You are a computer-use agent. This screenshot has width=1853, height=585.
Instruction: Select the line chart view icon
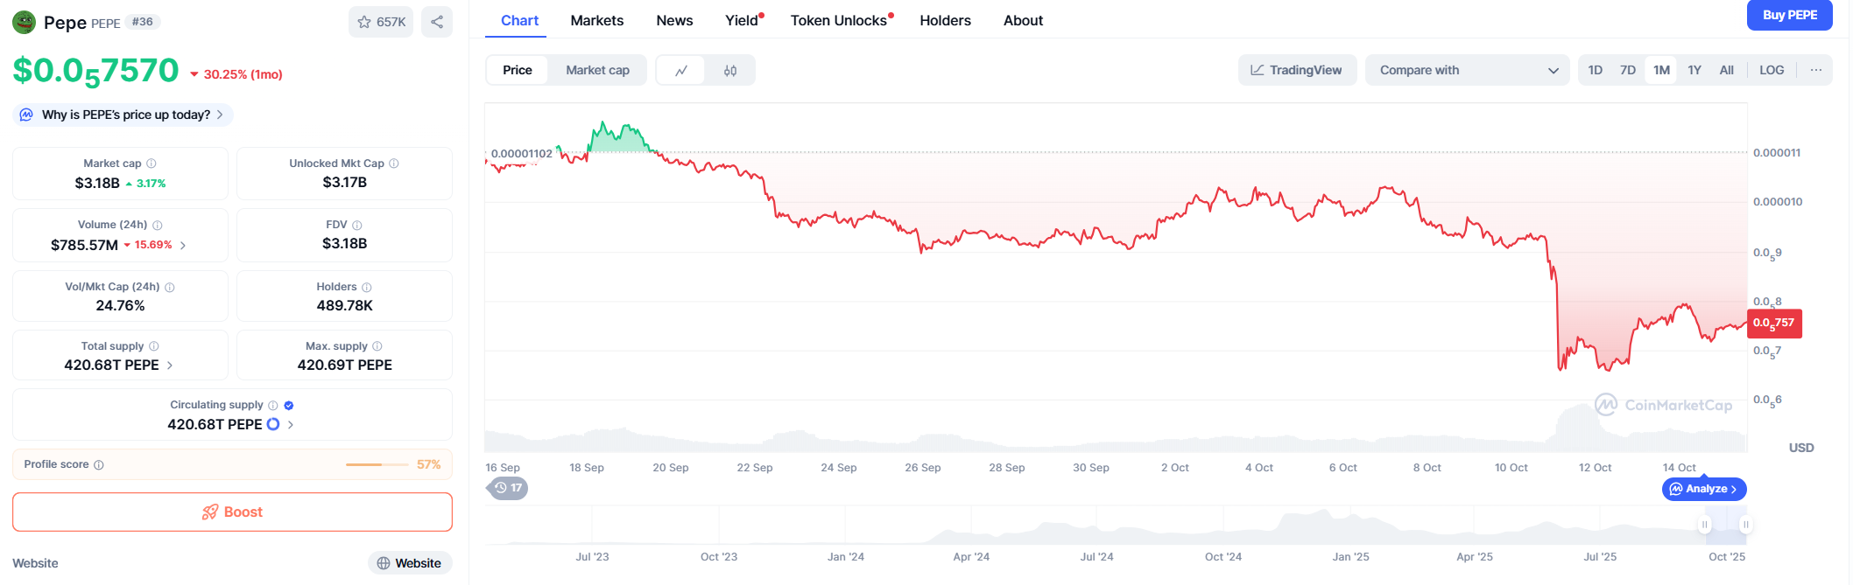click(681, 71)
